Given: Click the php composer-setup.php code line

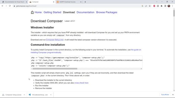Looking at the screenshot, I should pos(42,63).
